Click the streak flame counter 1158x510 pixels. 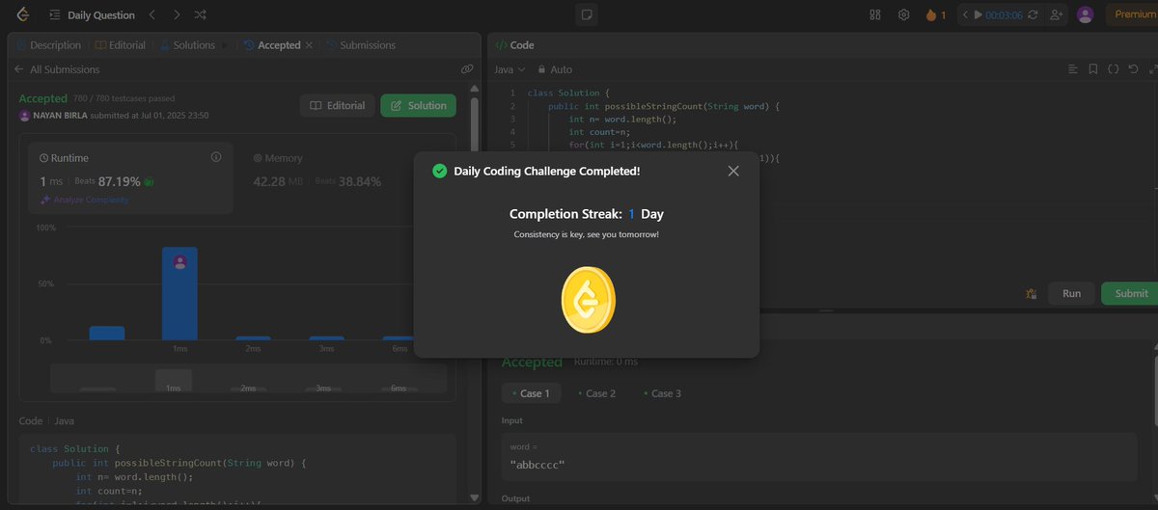pos(936,14)
